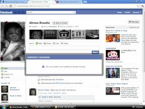Image resolution: width=145 pixels, height=109 pixels.
Task: Open Nicole A. Matts avatar in friends list
Action: [5, 97]
